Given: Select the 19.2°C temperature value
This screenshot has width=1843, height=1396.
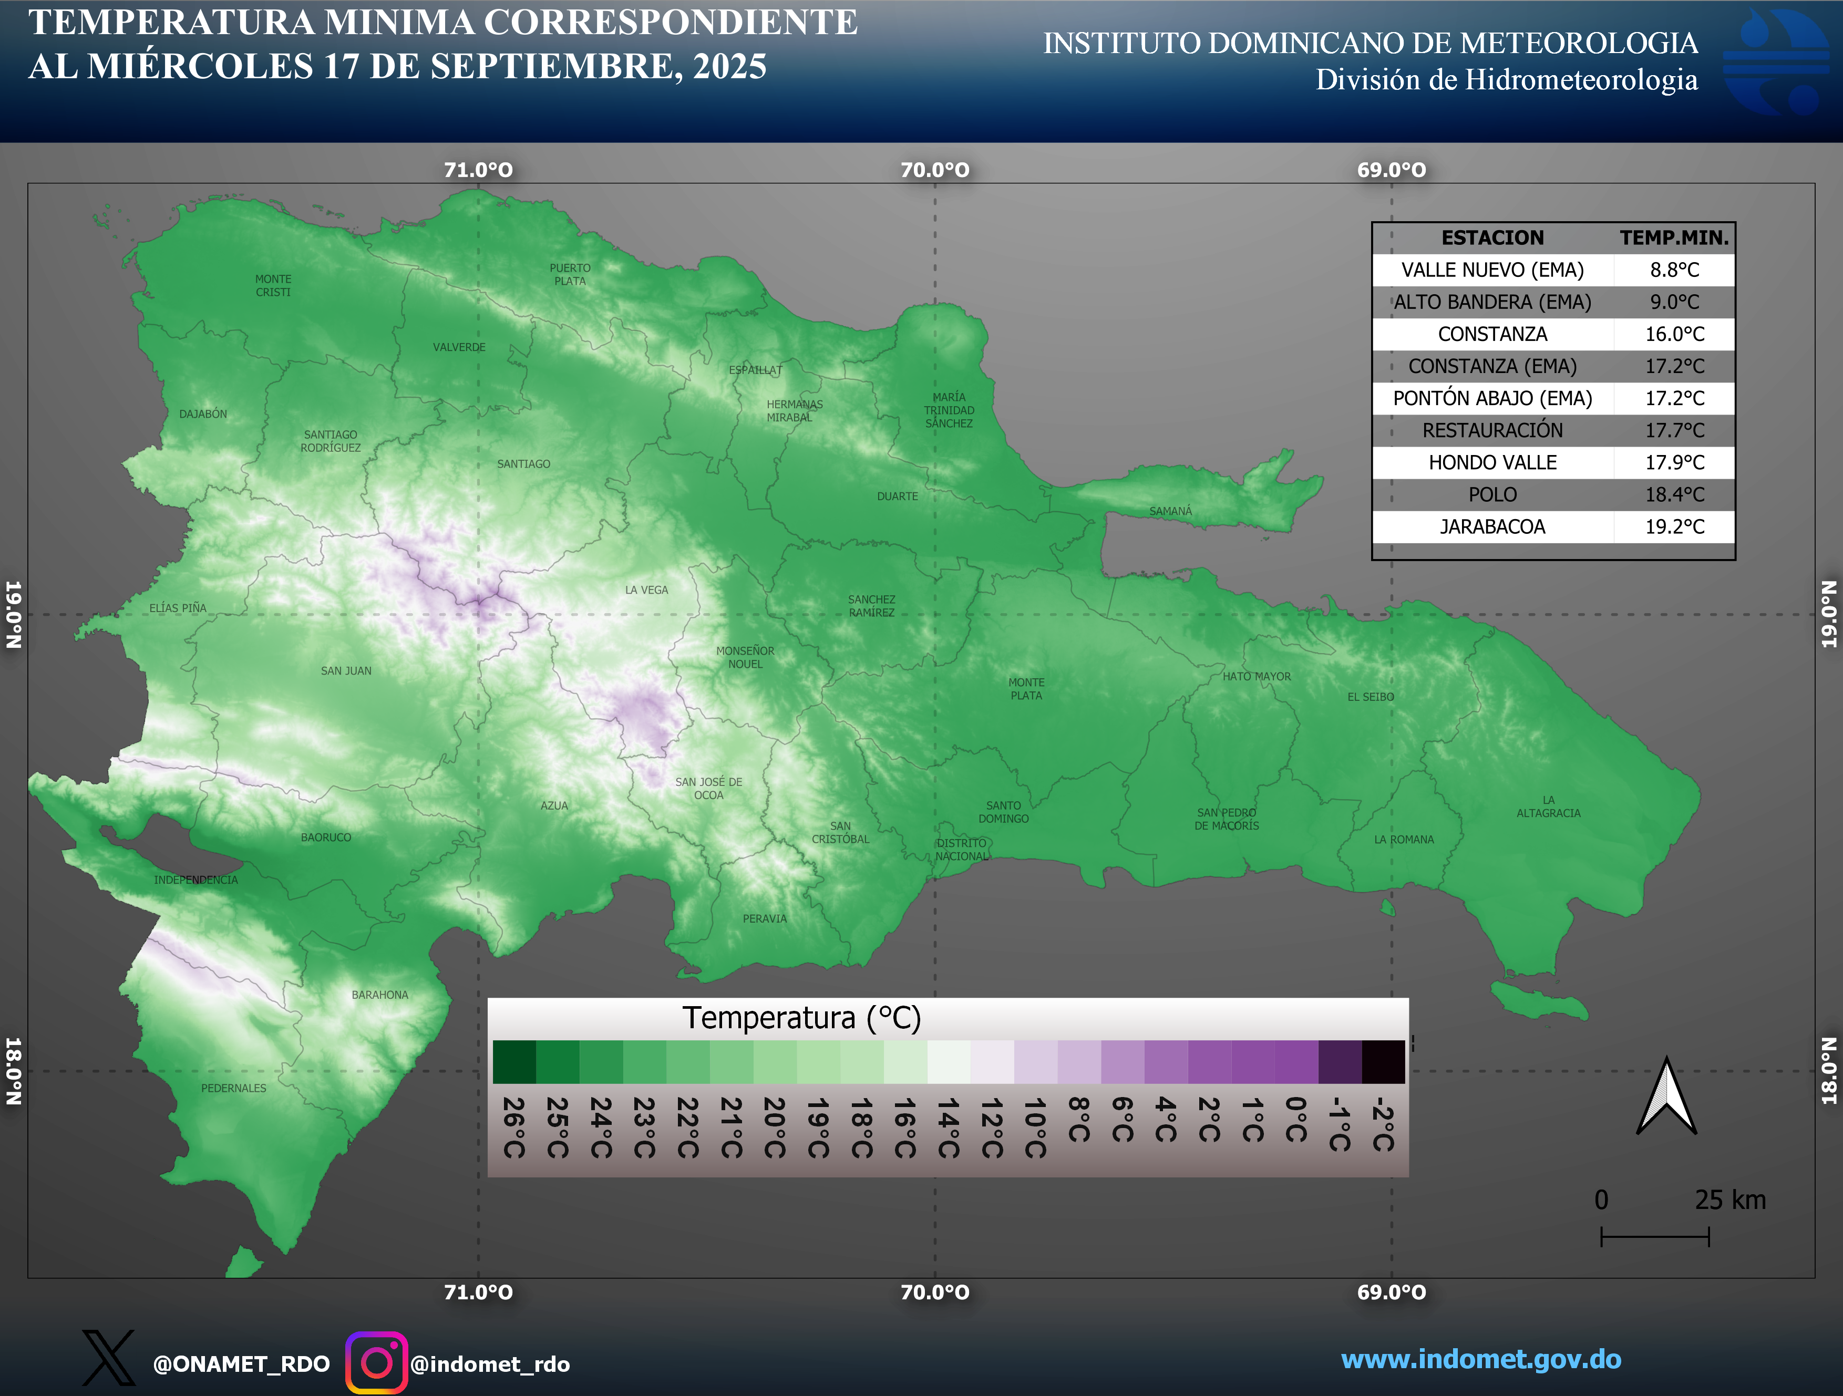Looking at the screenshot, I should [1674, 526].
